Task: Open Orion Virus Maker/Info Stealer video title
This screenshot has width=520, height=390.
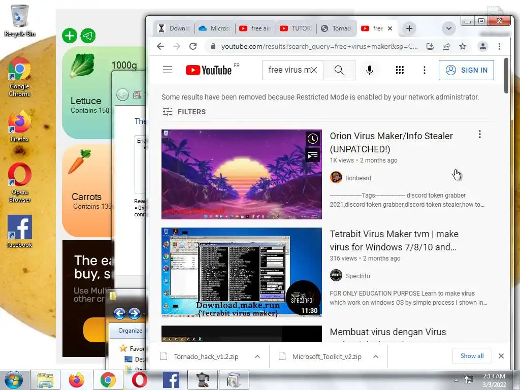Action: point(392,143)
